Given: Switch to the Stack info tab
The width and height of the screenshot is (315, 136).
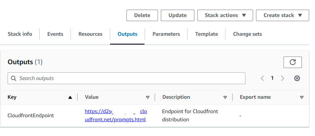Looking at the screenshot, I should tap(20, 34).
